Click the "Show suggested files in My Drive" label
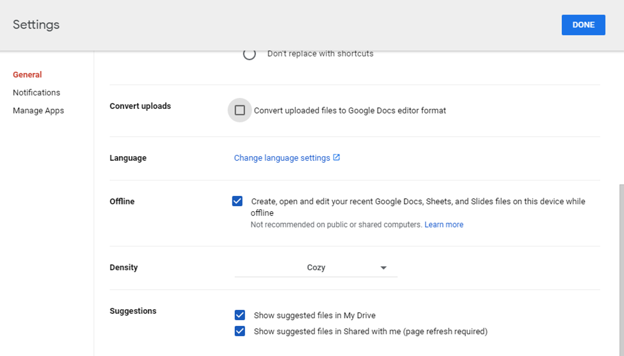 (x=314, y=316)
